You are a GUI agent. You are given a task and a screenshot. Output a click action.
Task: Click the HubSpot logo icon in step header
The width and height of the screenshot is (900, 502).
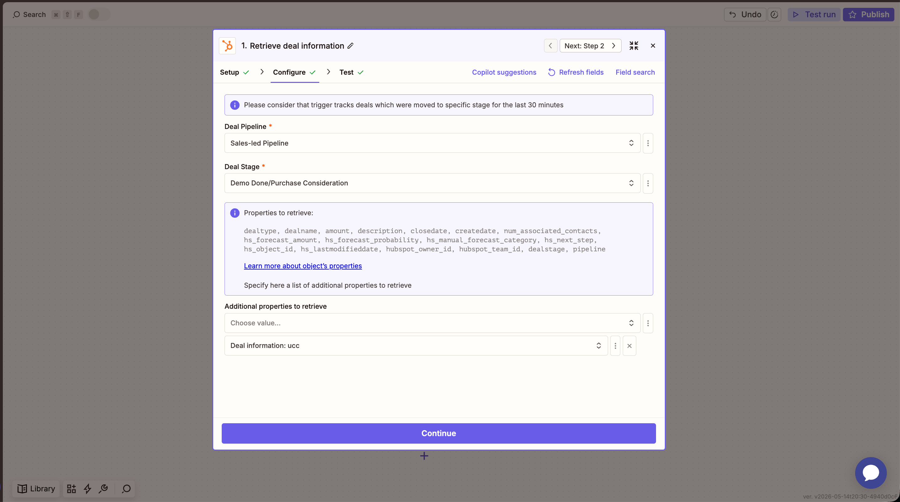227,46
